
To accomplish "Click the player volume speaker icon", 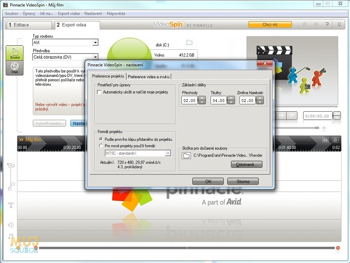I will pos(324,128).
